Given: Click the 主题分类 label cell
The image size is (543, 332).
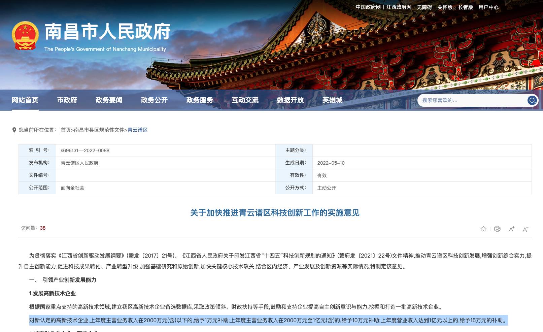Looking at the screenshot, I should click(294, 151).
